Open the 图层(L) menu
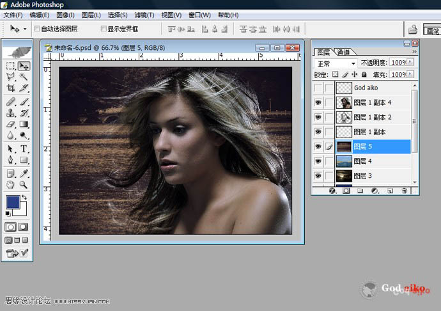Image resolution: width=441 pixels, height=311 pixels. click(x=90, y=15)
